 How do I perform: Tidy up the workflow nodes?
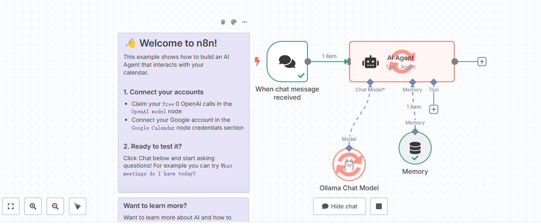(78, 206)
